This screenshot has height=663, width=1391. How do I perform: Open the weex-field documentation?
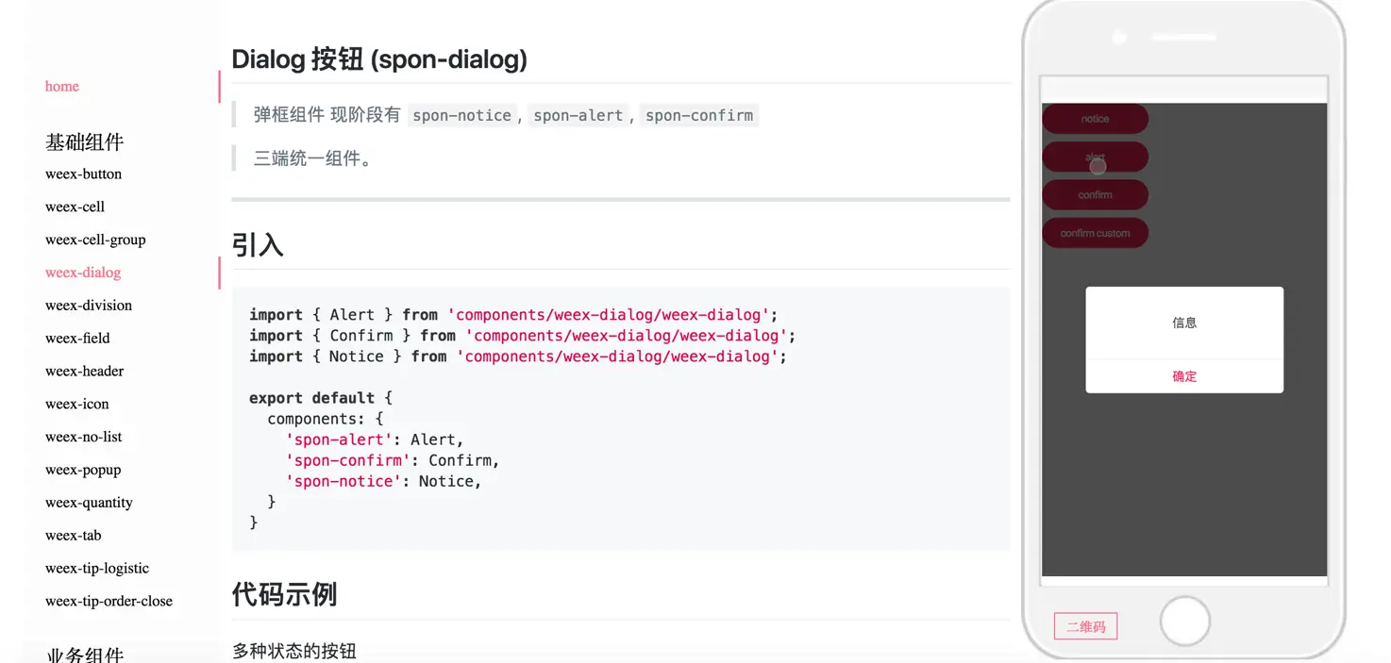click(x=77, y=339)
